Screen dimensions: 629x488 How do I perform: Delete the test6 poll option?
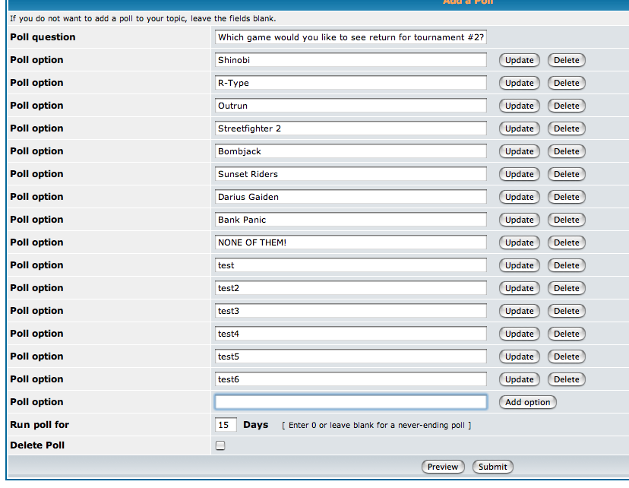(x=567, y=379)
